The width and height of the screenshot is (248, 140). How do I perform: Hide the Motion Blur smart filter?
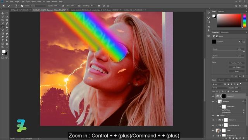coord(223,113)
